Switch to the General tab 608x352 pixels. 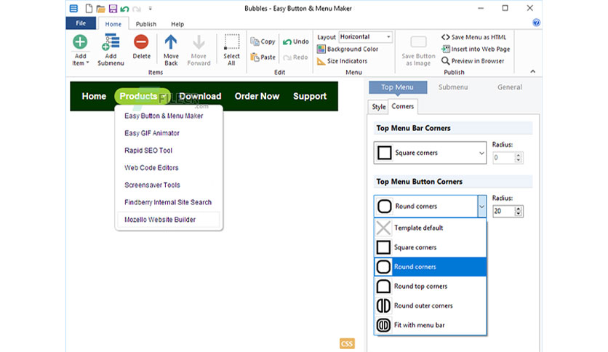510,87
